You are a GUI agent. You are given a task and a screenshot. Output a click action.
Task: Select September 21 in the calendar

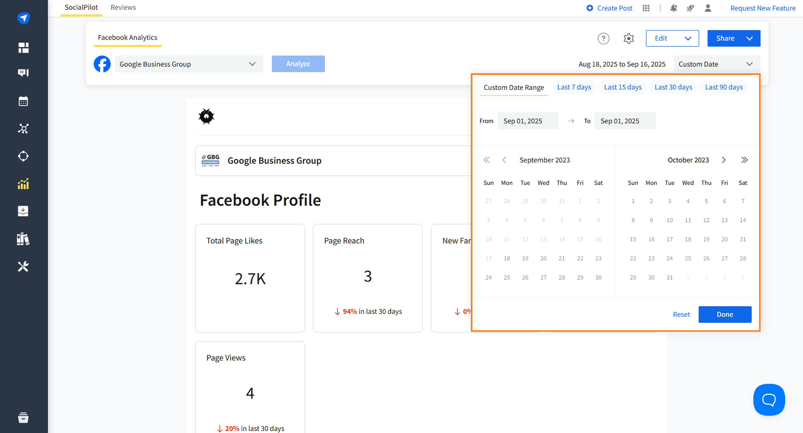pyautogui.click(x=562, y=258)
